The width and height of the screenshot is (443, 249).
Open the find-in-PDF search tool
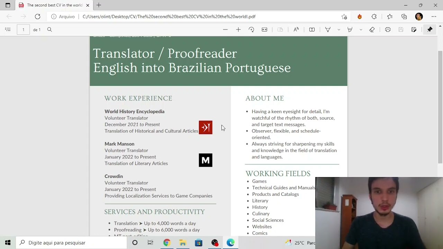49,30
